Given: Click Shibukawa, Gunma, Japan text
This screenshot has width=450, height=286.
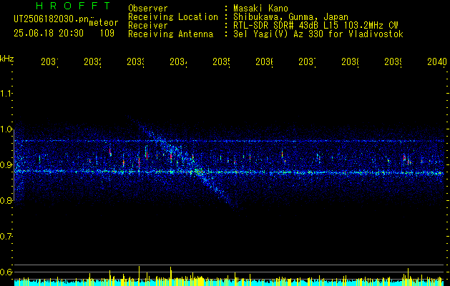Looking at the screenshot, I should click(290, 17).
